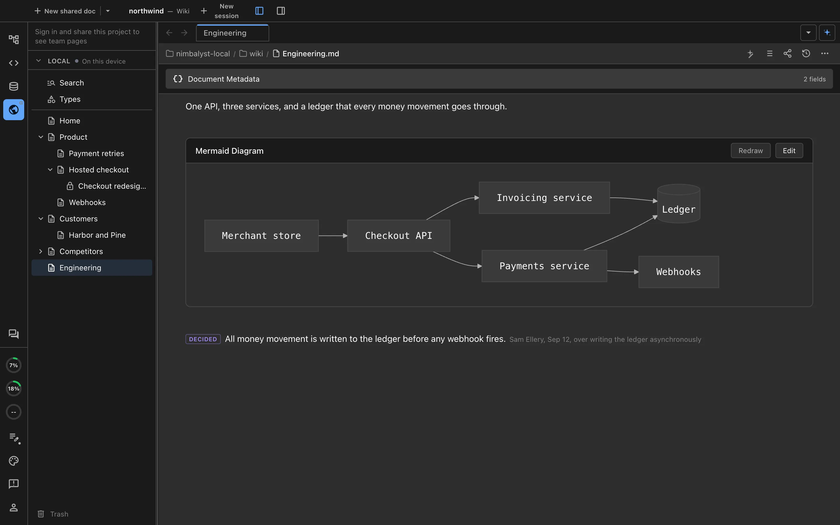Open the Payment retries page

pos(92,153)
